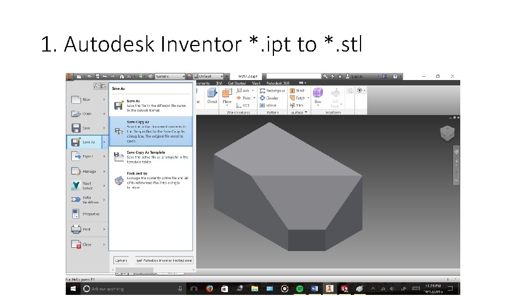
Task: Click the Ask me anything search box
Action: pyautogui.click(x=133, y=289)
